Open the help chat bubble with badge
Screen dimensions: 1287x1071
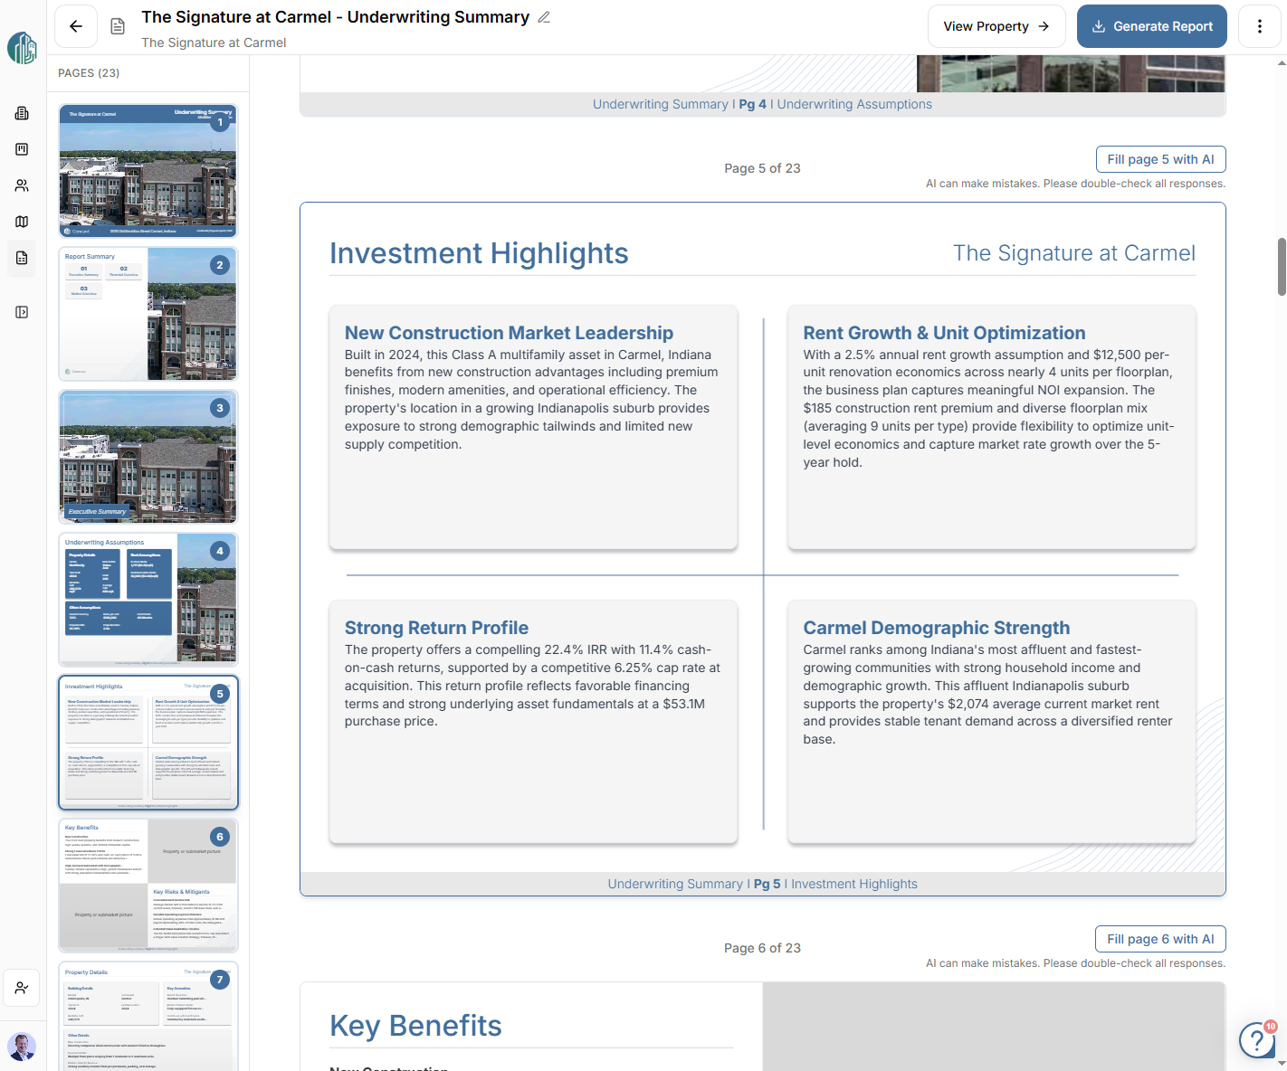(1258, 1039)
